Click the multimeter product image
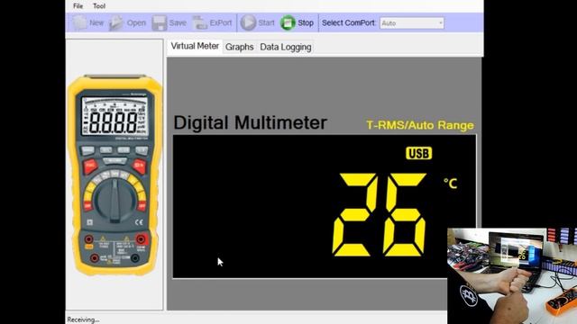 (114, 175)
